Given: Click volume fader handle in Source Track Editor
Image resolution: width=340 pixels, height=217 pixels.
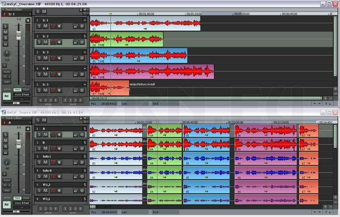Looking at the screenshot, I should tap(19, 144).
